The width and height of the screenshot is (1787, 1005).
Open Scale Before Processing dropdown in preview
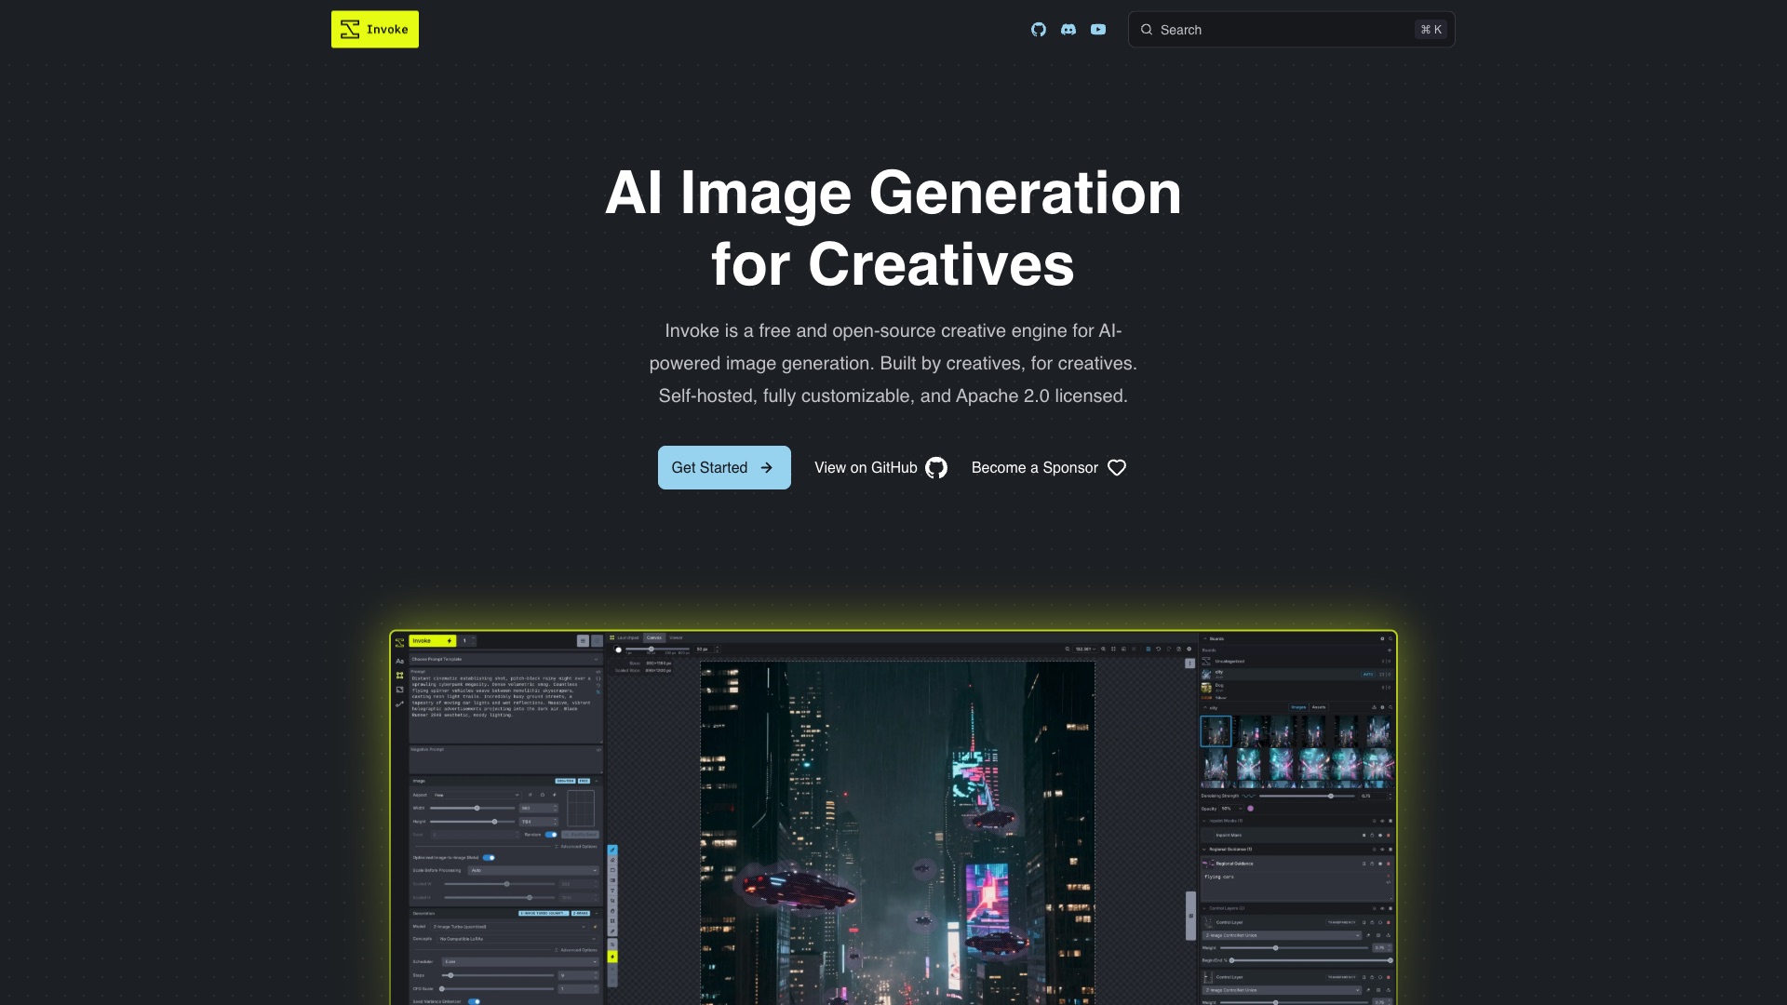tap(534, 871)
